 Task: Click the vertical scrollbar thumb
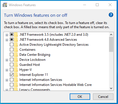pyautogui.click(x=111, y=44)
